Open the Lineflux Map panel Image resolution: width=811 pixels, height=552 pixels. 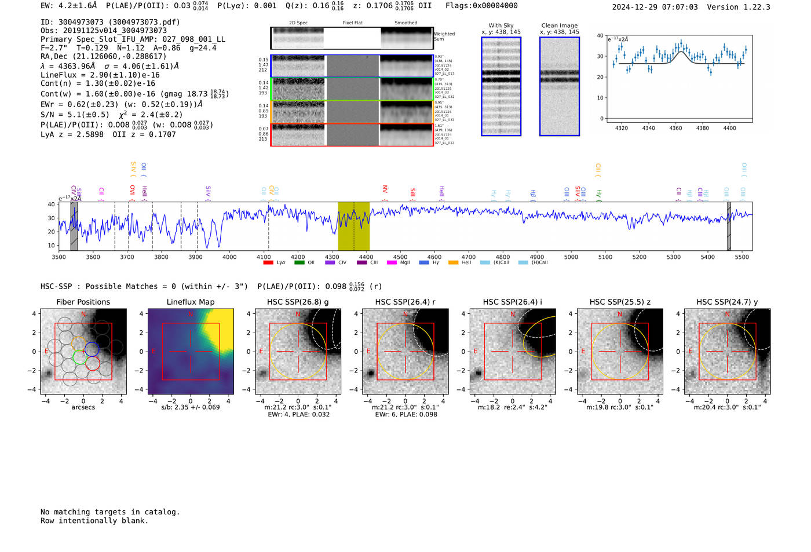click(191, 352)
